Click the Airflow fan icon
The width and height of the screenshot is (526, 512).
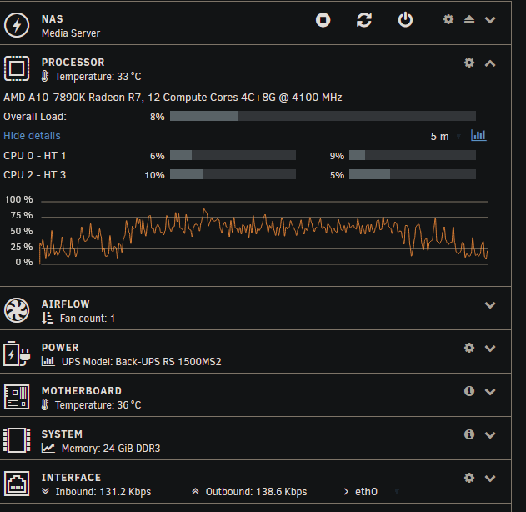click(x=17, y=310)
